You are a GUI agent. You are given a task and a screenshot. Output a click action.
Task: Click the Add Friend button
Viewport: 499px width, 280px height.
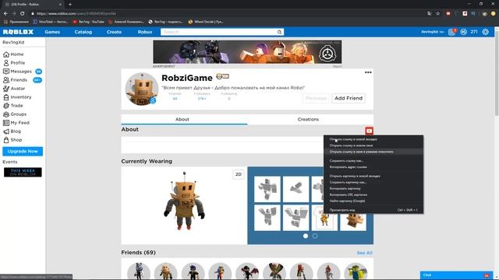click(x=349, y=98)
